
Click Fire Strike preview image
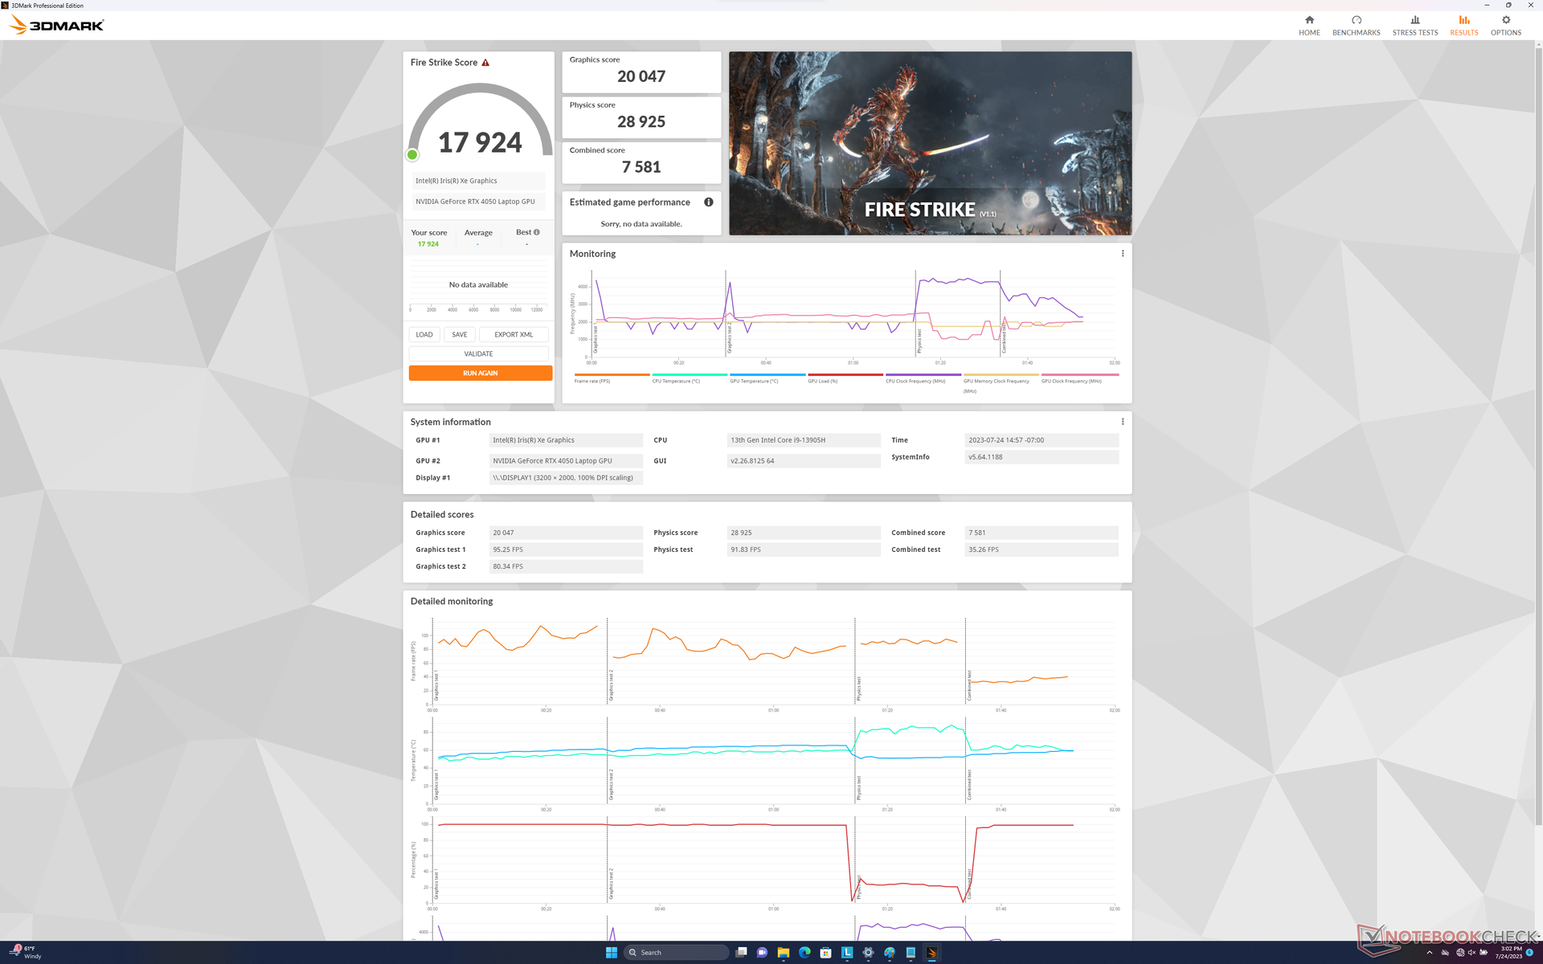(x=930, y=144)
